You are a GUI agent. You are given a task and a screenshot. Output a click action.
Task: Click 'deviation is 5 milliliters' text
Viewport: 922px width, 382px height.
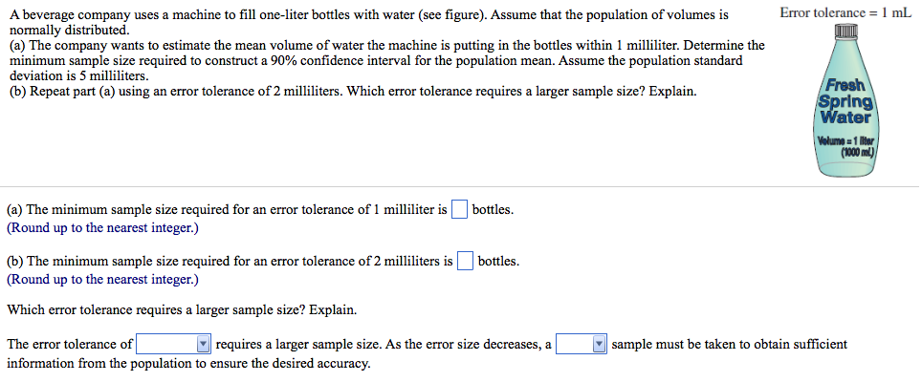(x=77, y=75)
